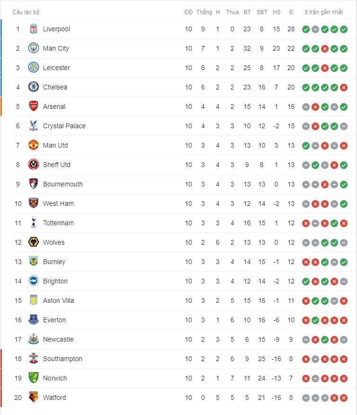Click the Liverpool club crest
Viewport: 357px width, 415px height.
point(33,29)
